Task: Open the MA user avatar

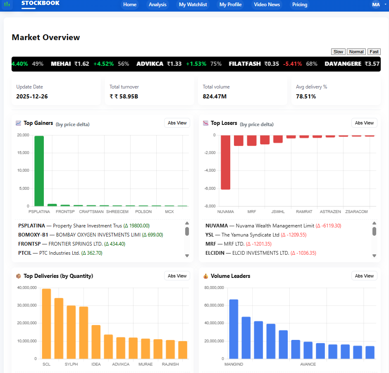Action: coord(376,5)
